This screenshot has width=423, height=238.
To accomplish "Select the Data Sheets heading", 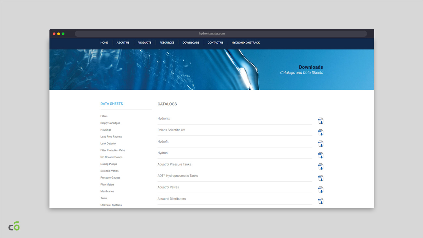I will 112,104.
